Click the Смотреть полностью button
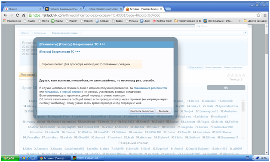This screenshot has width=270, height=162. click(x=142, y=111)
